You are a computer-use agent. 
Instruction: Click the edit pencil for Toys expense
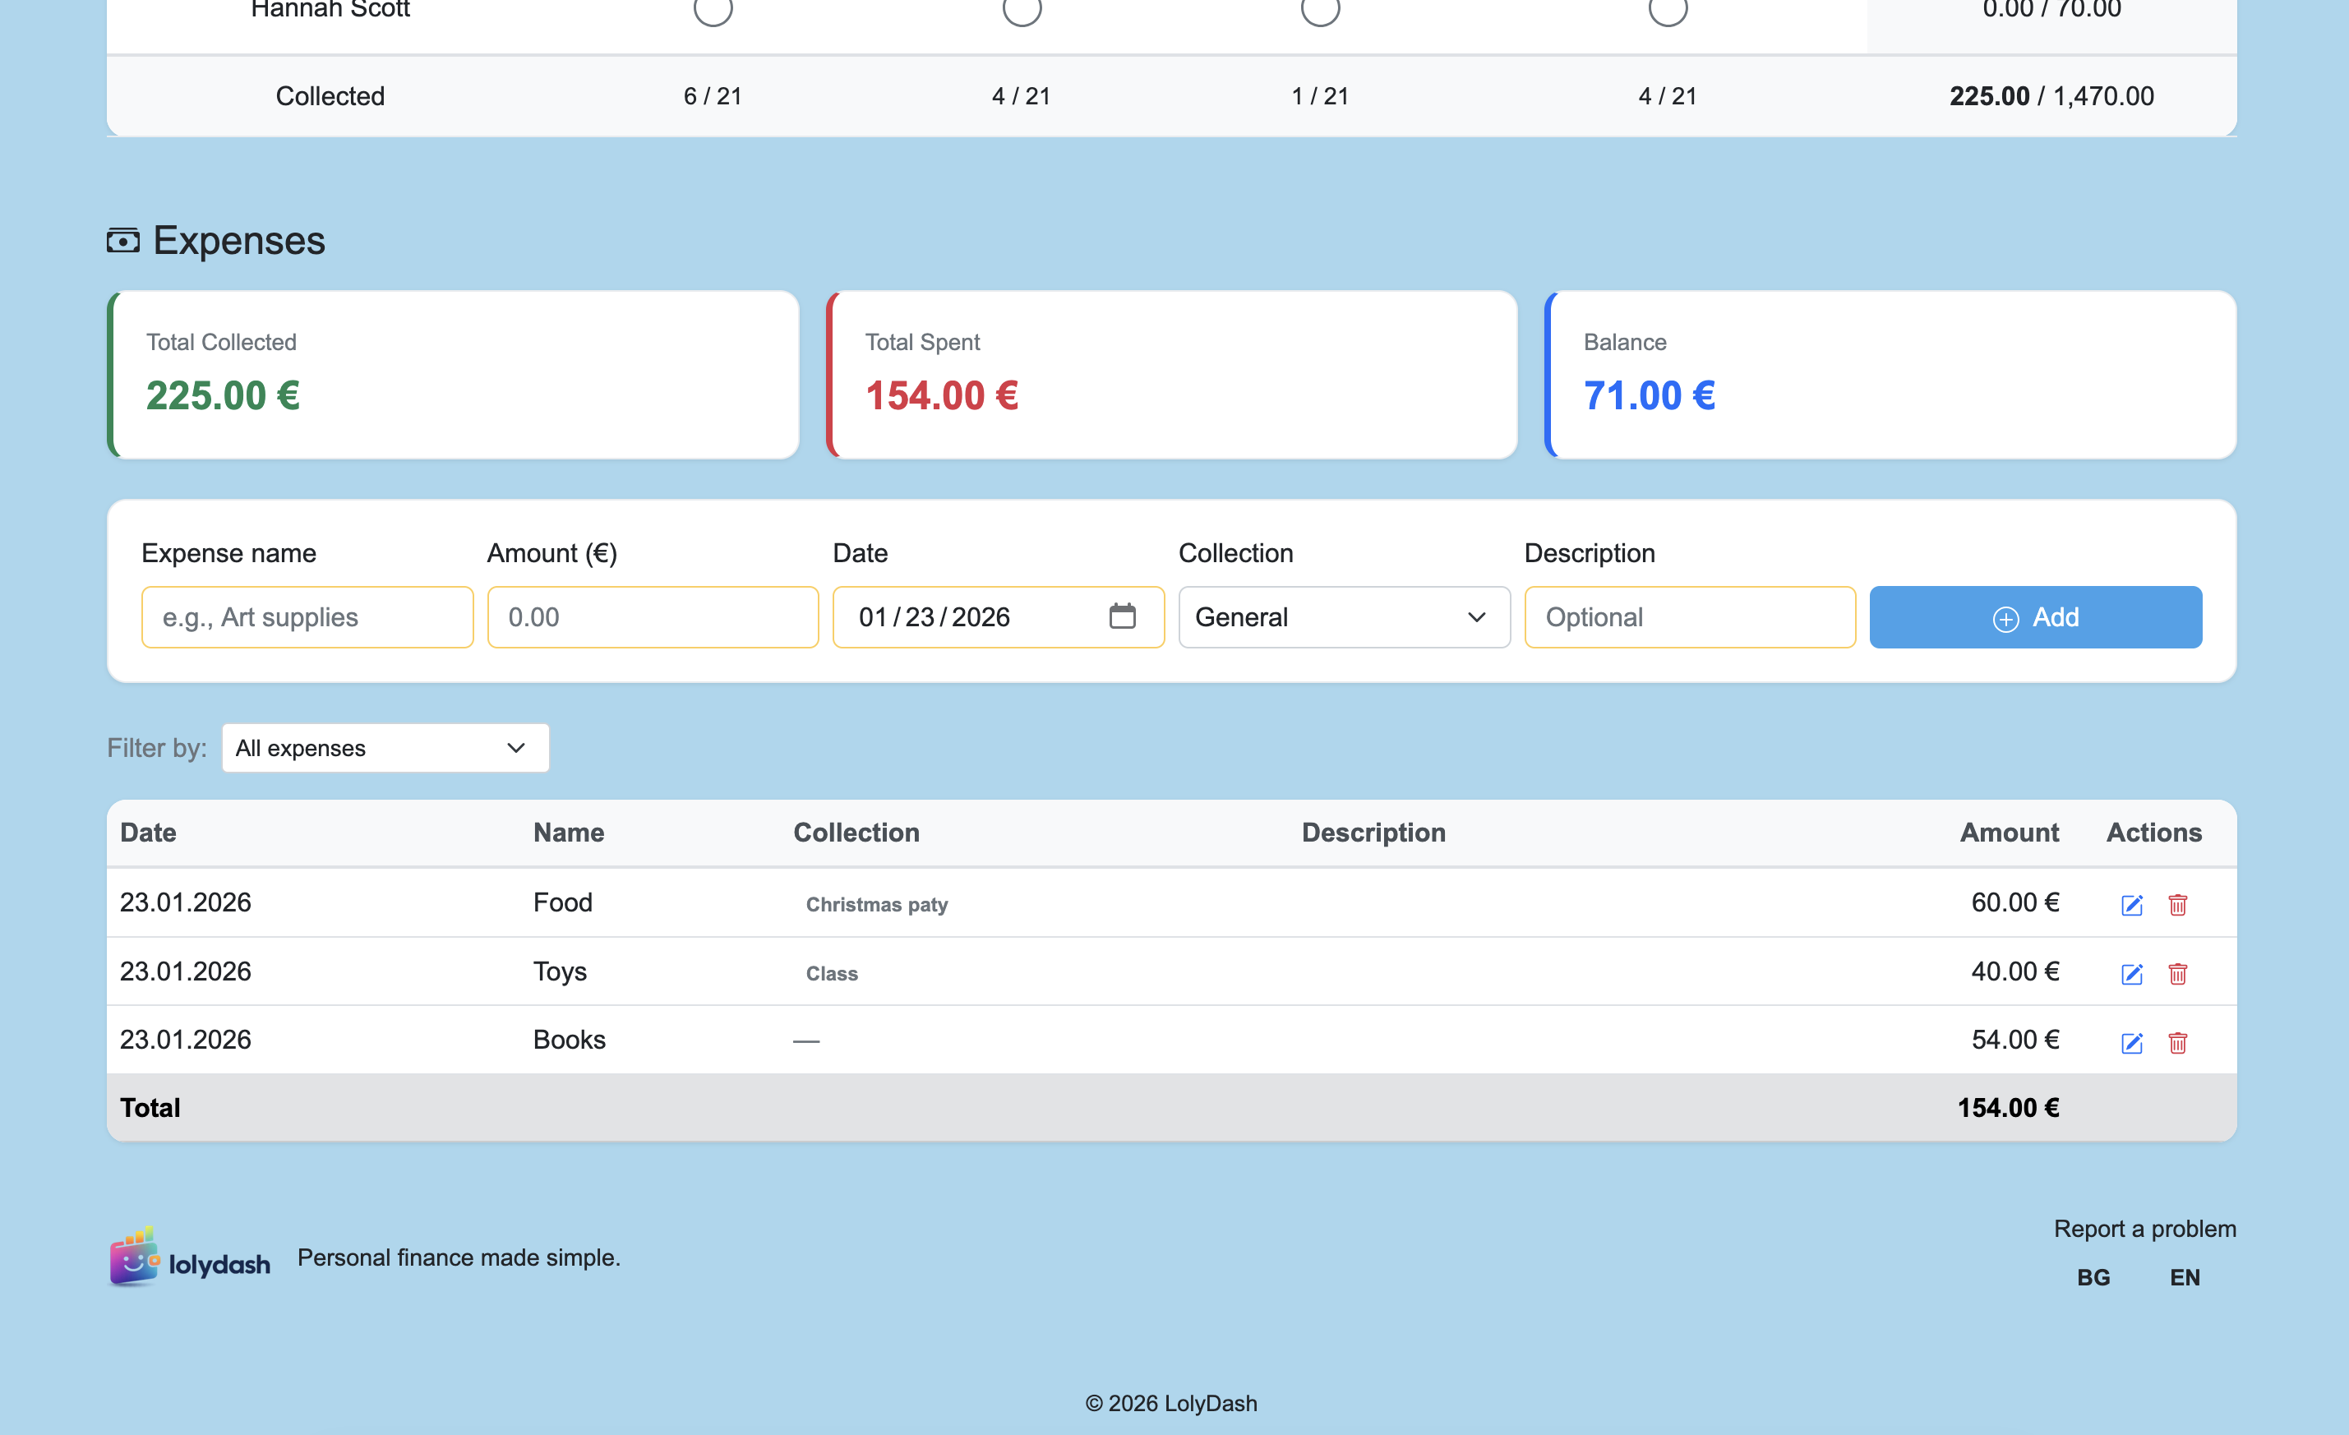2132,972
